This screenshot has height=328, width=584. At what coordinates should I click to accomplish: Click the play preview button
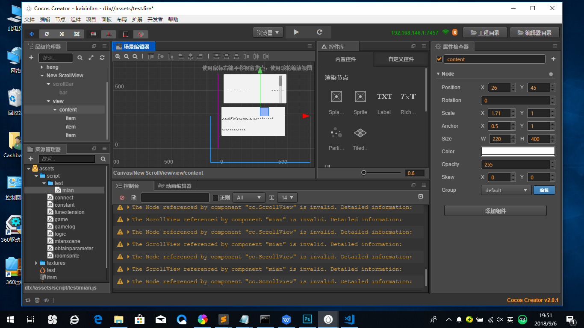296,32
